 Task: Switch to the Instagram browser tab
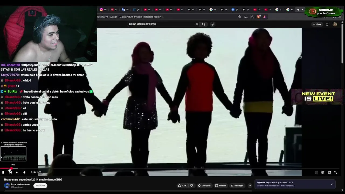point(103,9)
